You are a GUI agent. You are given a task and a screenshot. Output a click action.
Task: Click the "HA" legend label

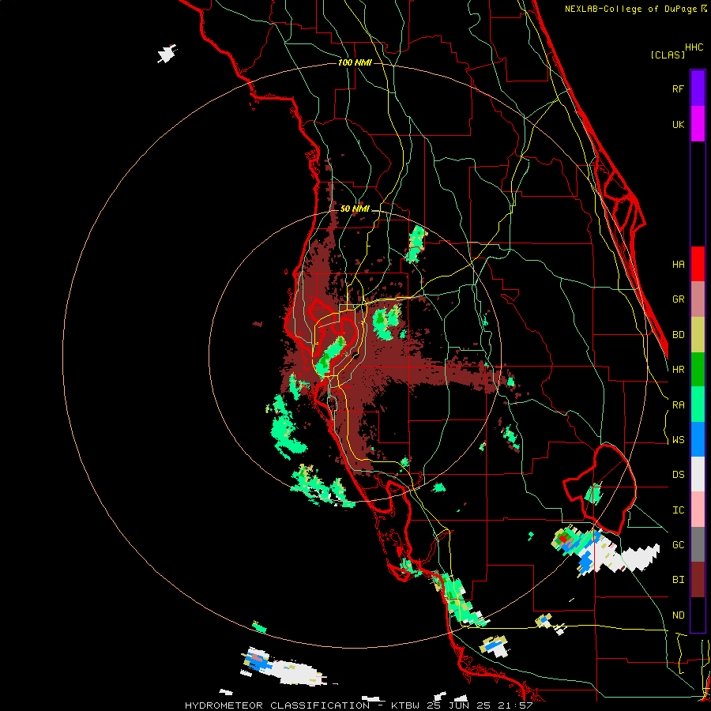click(678, 265)
